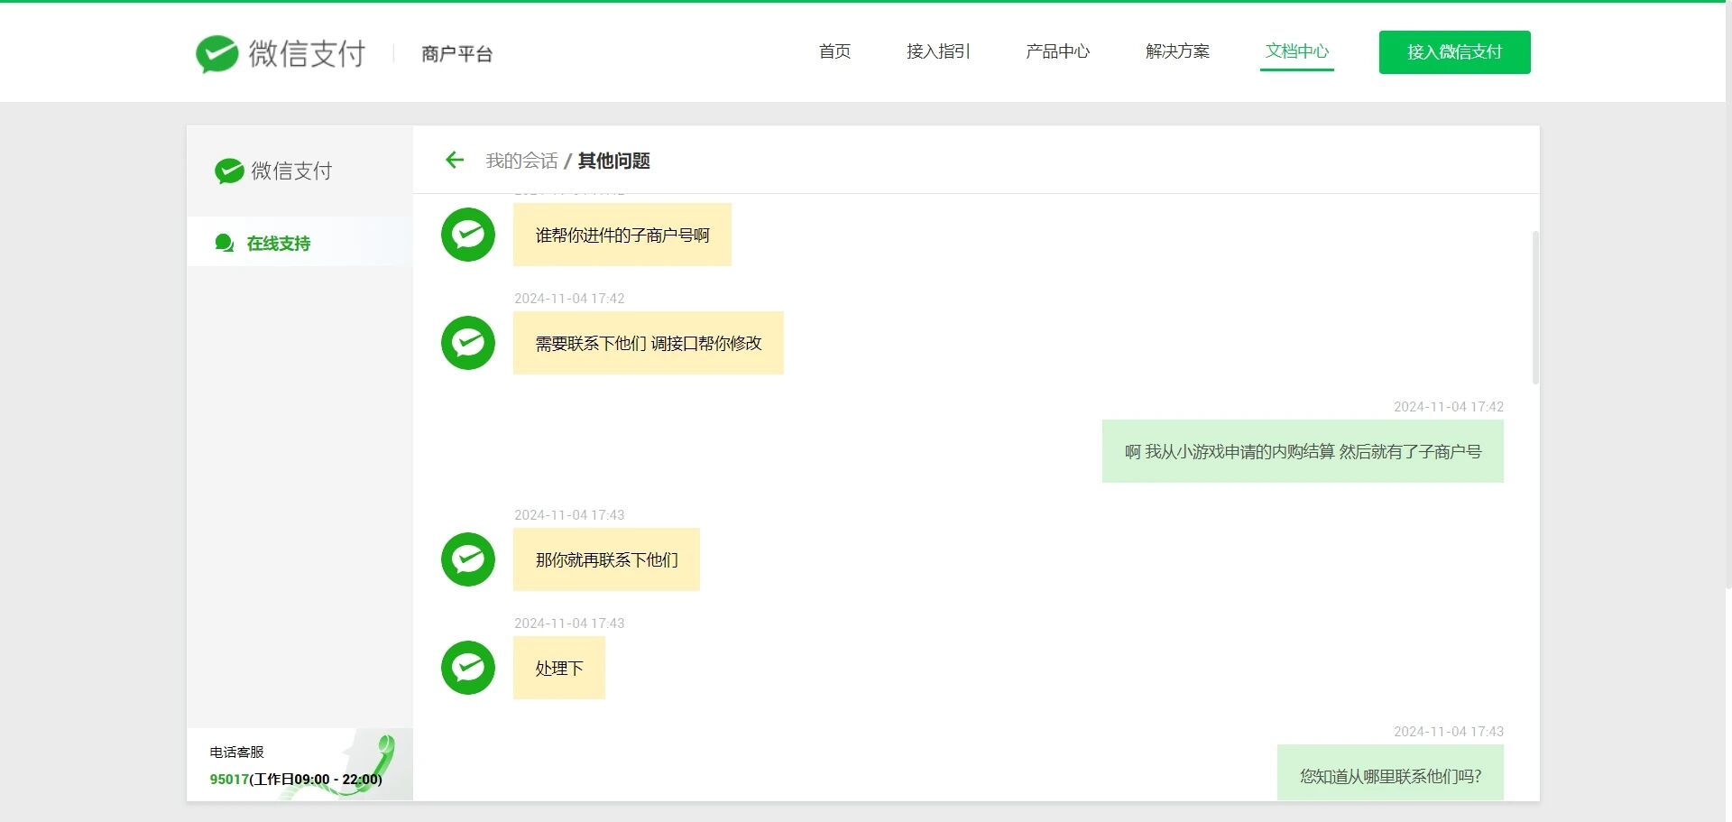Click avatar next to 谁帮你进件的子商户号啊
This screenshot has width=1732, height=822.
coord(468,235)
